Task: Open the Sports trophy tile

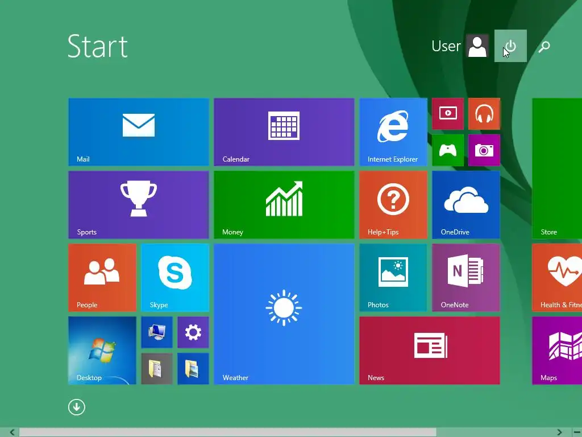Action: [x=139, y=204]
